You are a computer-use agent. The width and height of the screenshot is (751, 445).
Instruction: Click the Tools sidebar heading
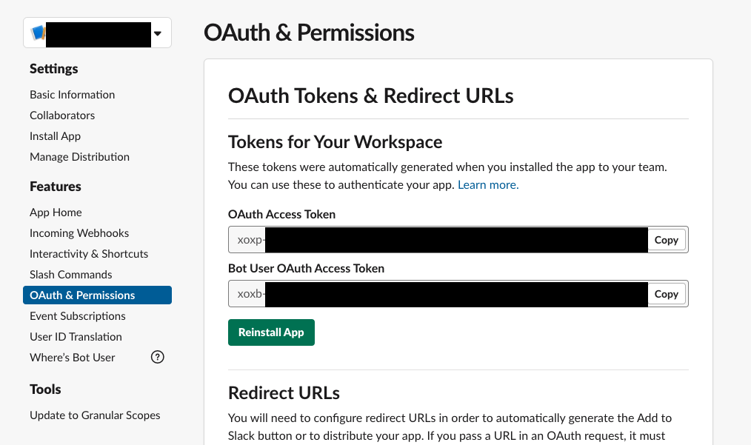tap(45, 389)
